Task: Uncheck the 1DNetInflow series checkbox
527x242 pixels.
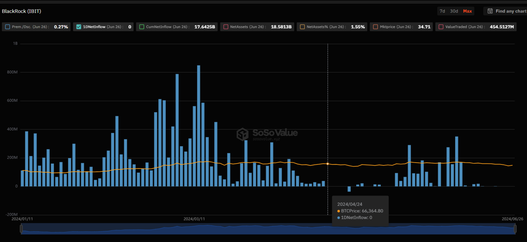Action: coord(79,27)
